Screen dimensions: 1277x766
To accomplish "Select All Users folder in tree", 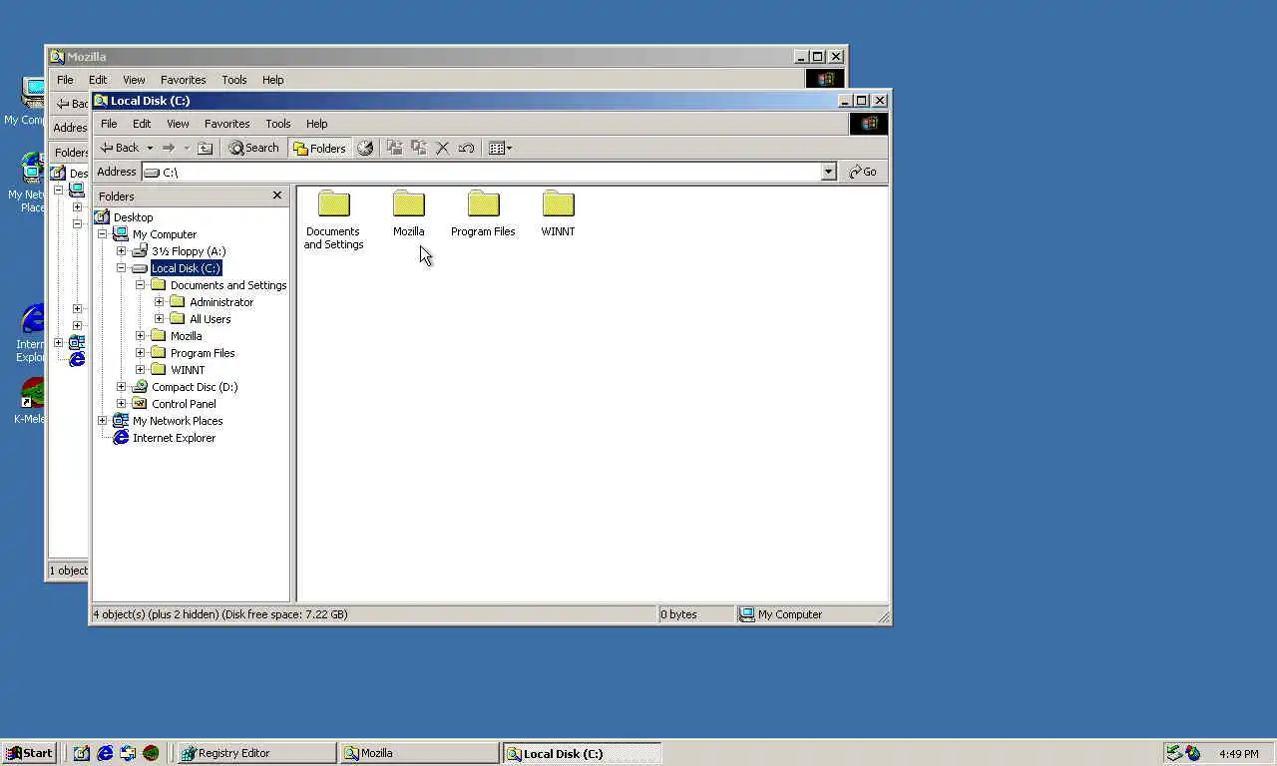I will click(210, 319).
